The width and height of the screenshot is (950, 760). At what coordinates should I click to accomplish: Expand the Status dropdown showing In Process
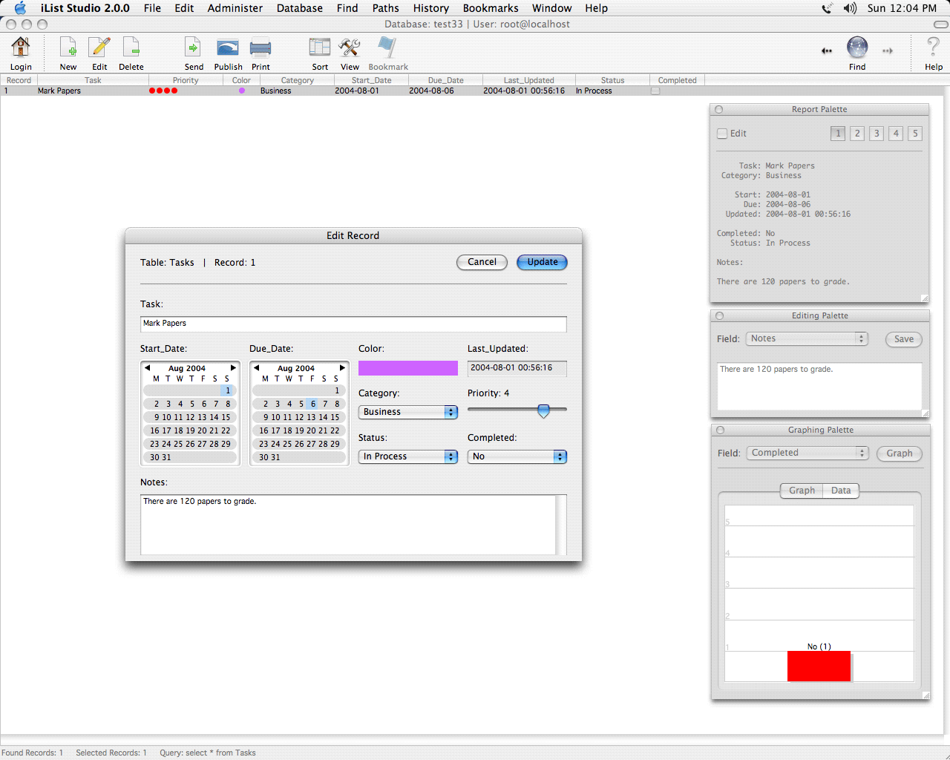(x=407, y=456)
